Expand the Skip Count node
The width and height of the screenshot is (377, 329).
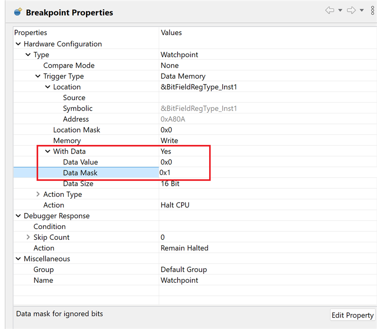pyautogui.click(x=28, y=237)
